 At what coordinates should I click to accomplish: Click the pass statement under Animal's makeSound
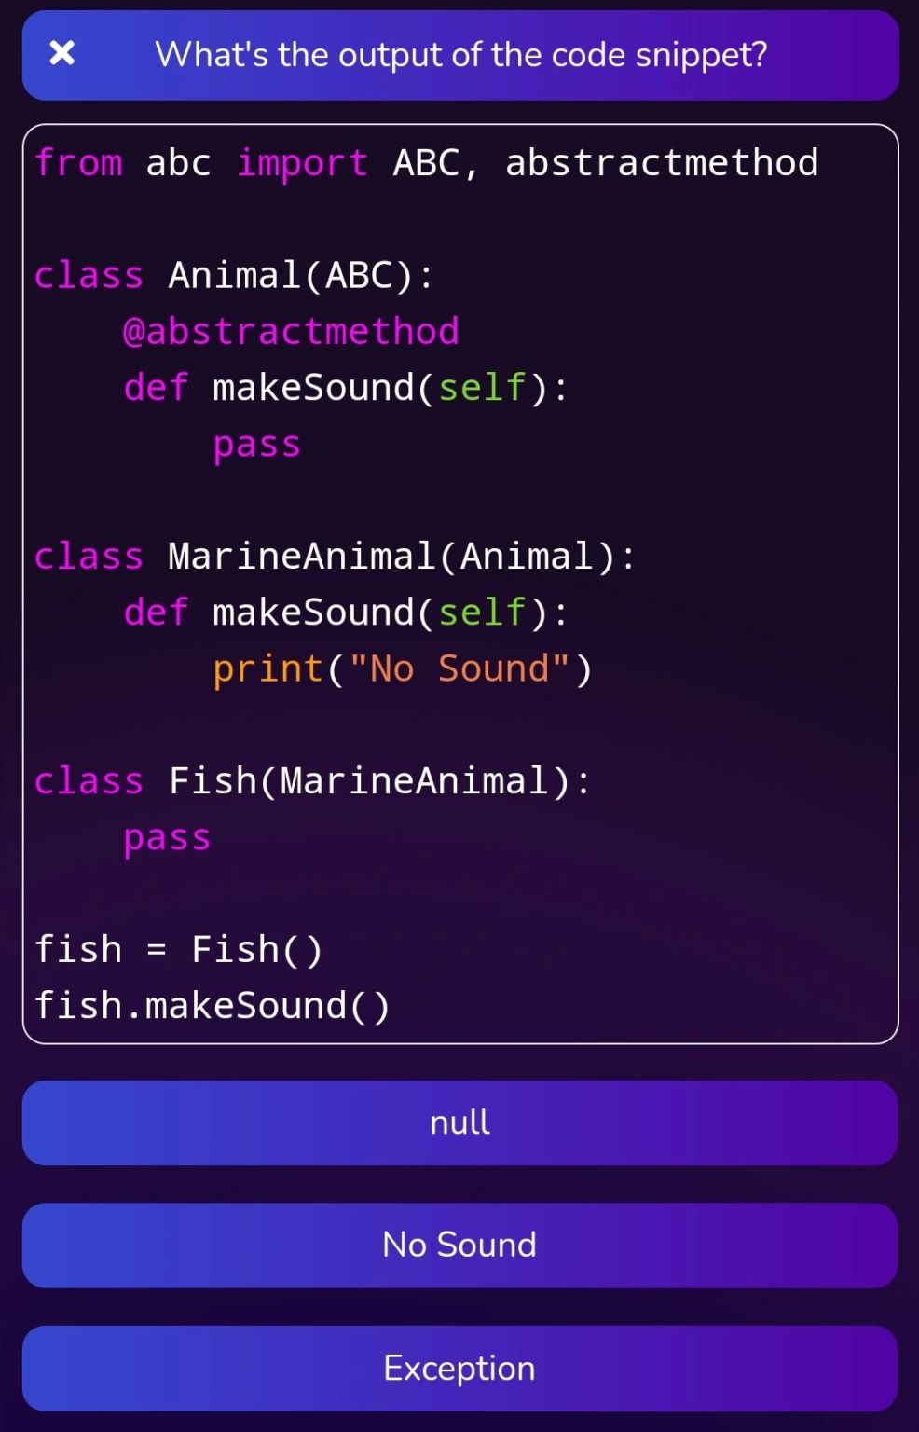coord(256,445)
